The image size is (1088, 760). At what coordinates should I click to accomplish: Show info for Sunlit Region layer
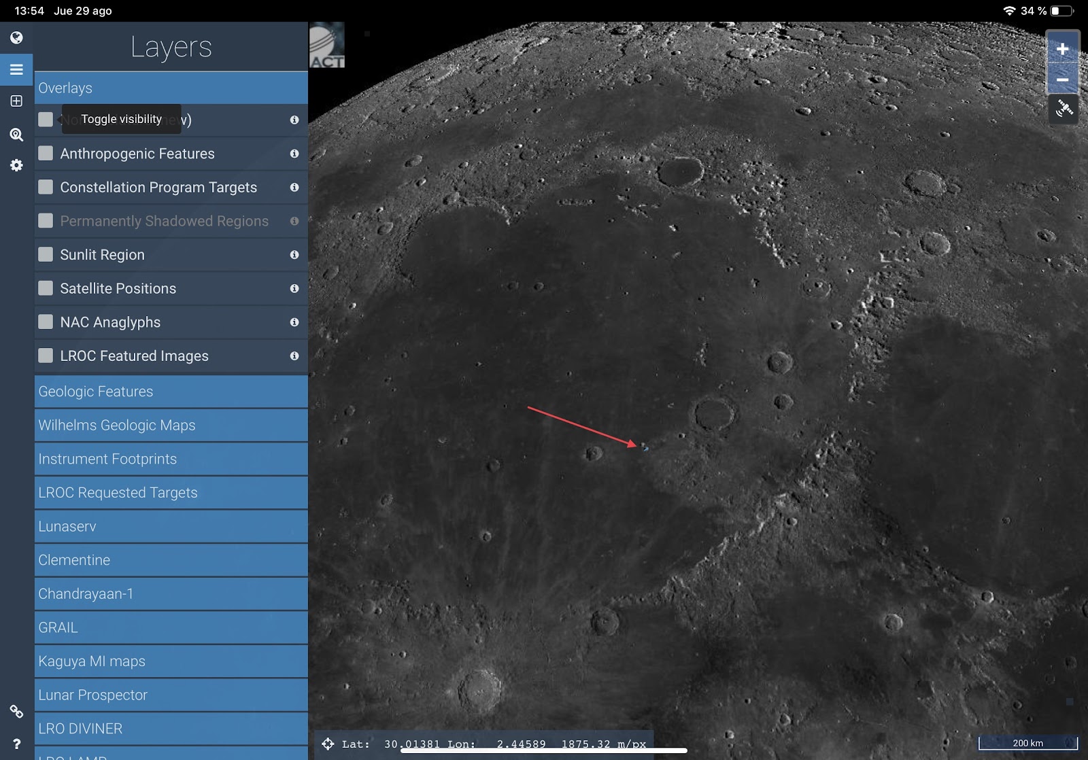pos(294,254)
